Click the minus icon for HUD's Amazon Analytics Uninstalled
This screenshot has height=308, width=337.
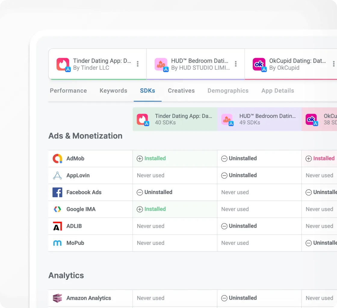pyautogui.click(x=224, y=298)
